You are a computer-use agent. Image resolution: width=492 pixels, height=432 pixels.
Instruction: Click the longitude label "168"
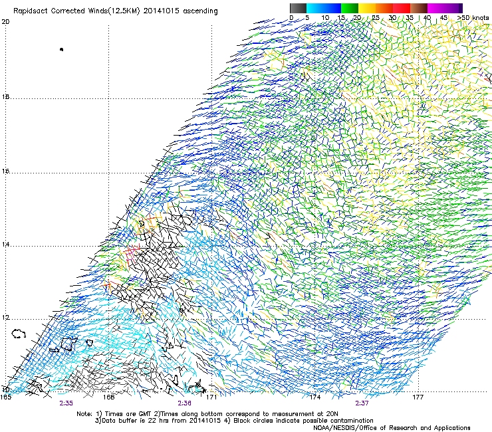pos(108,397)
